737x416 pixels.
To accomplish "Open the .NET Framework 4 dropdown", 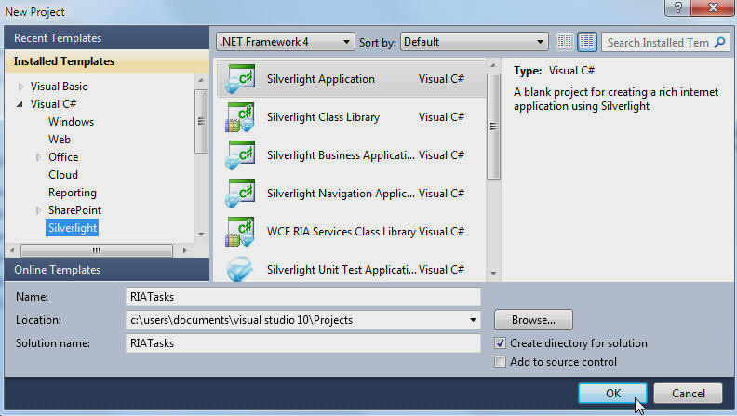I will point(286,42).
